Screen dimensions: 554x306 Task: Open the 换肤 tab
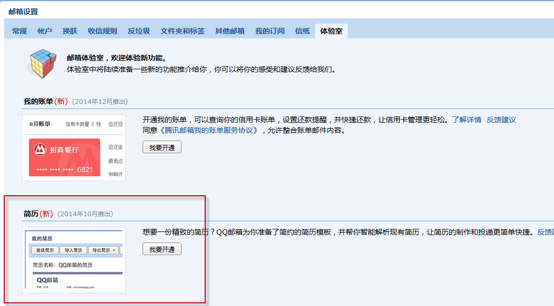69,31
